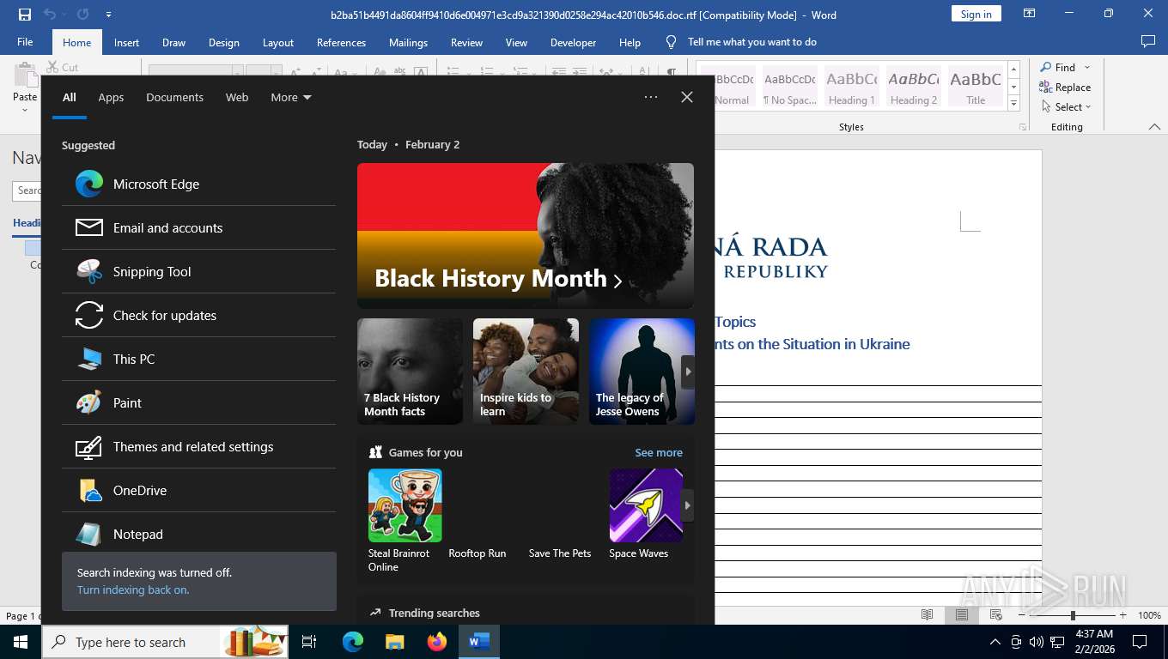Click See more in Games for you
This screenshot has height=659, width=1168.
(659, 452)
